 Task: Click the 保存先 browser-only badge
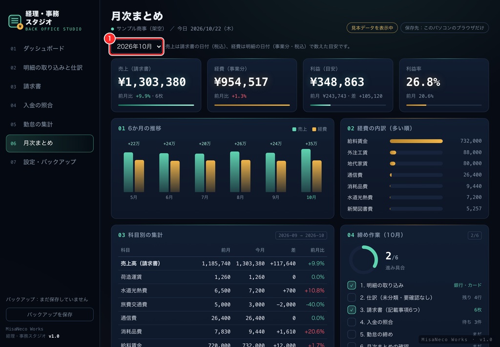(x=444, y=28)
